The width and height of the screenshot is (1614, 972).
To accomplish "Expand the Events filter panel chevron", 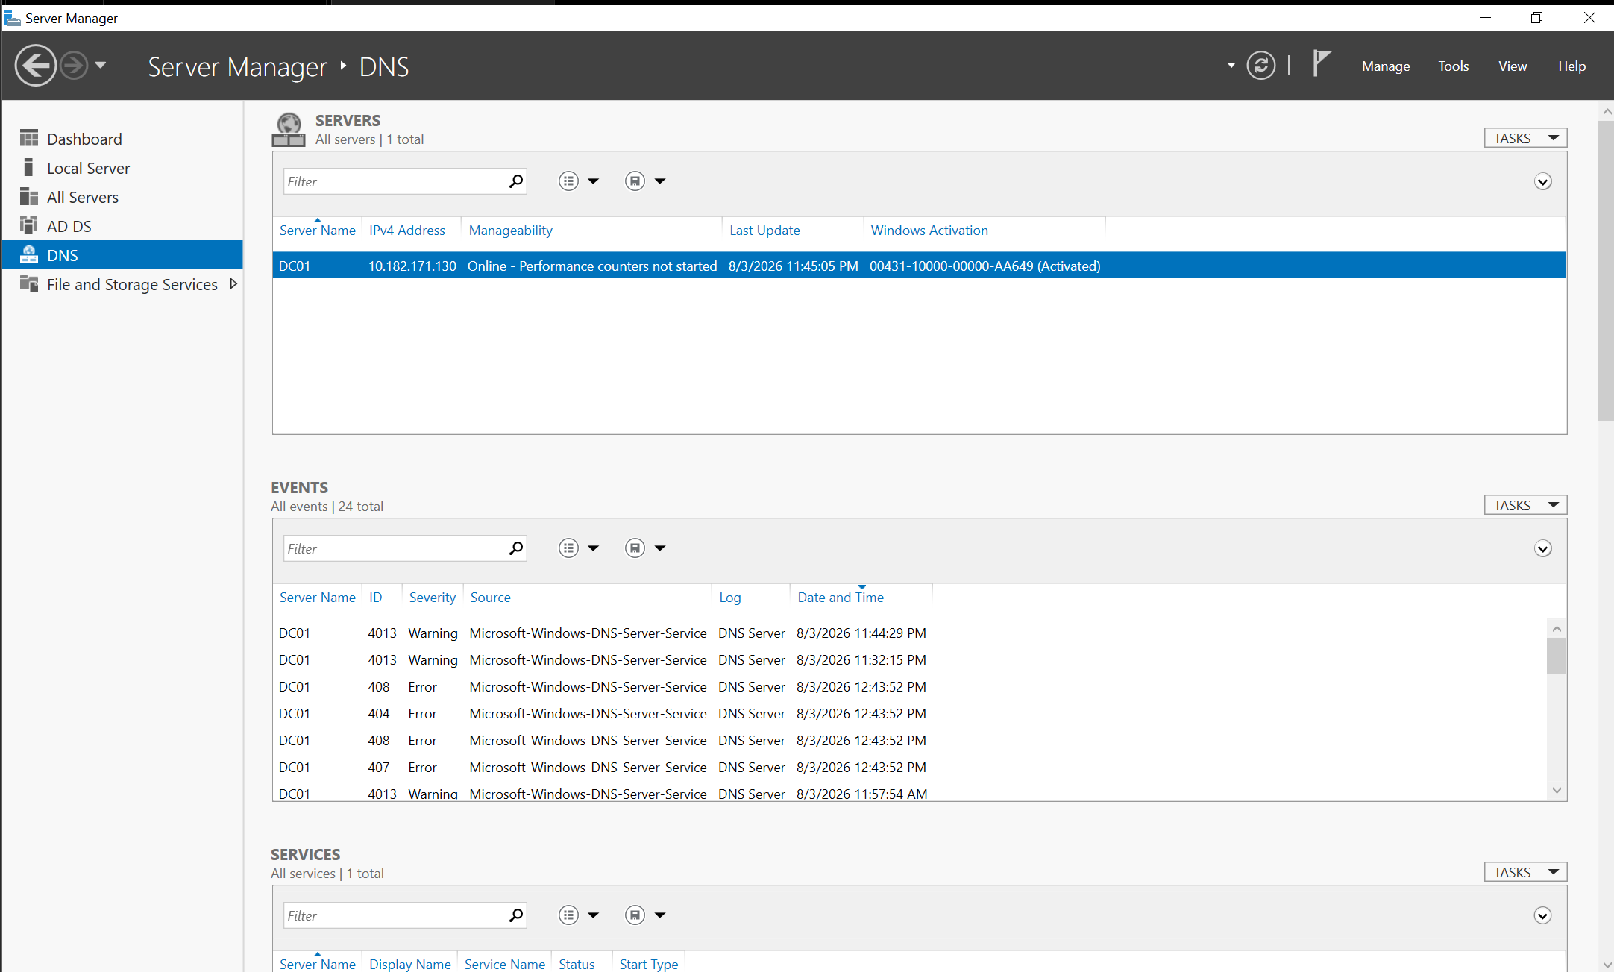I will [x=1542, y=549].
